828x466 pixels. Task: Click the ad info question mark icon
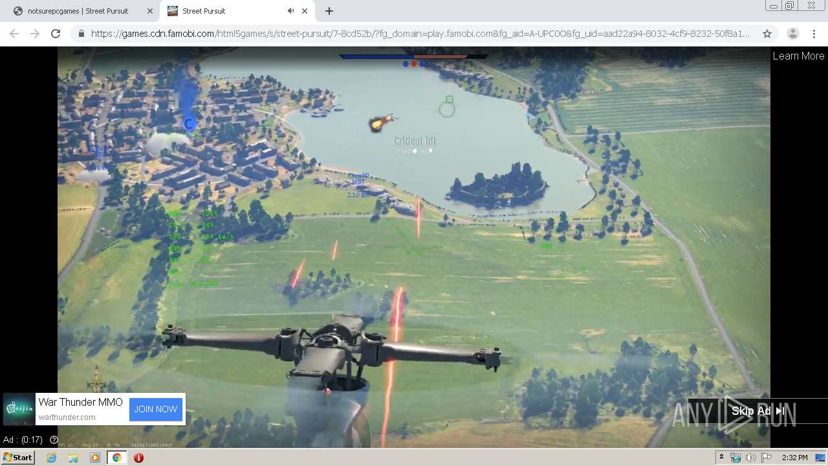[x=54, y=440]
